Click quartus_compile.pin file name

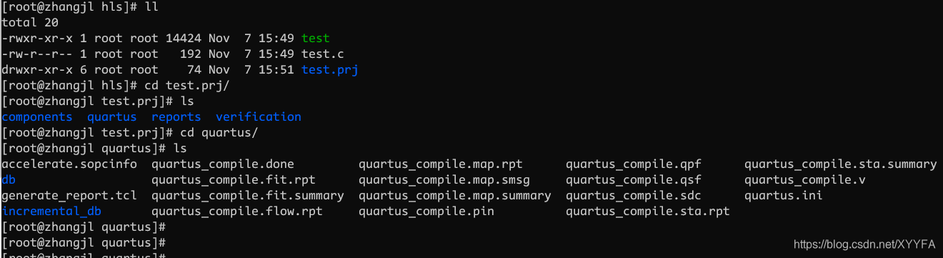pos(426,211)
